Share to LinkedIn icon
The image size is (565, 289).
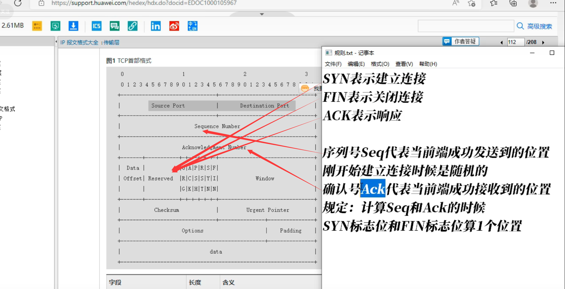(156, 26)
